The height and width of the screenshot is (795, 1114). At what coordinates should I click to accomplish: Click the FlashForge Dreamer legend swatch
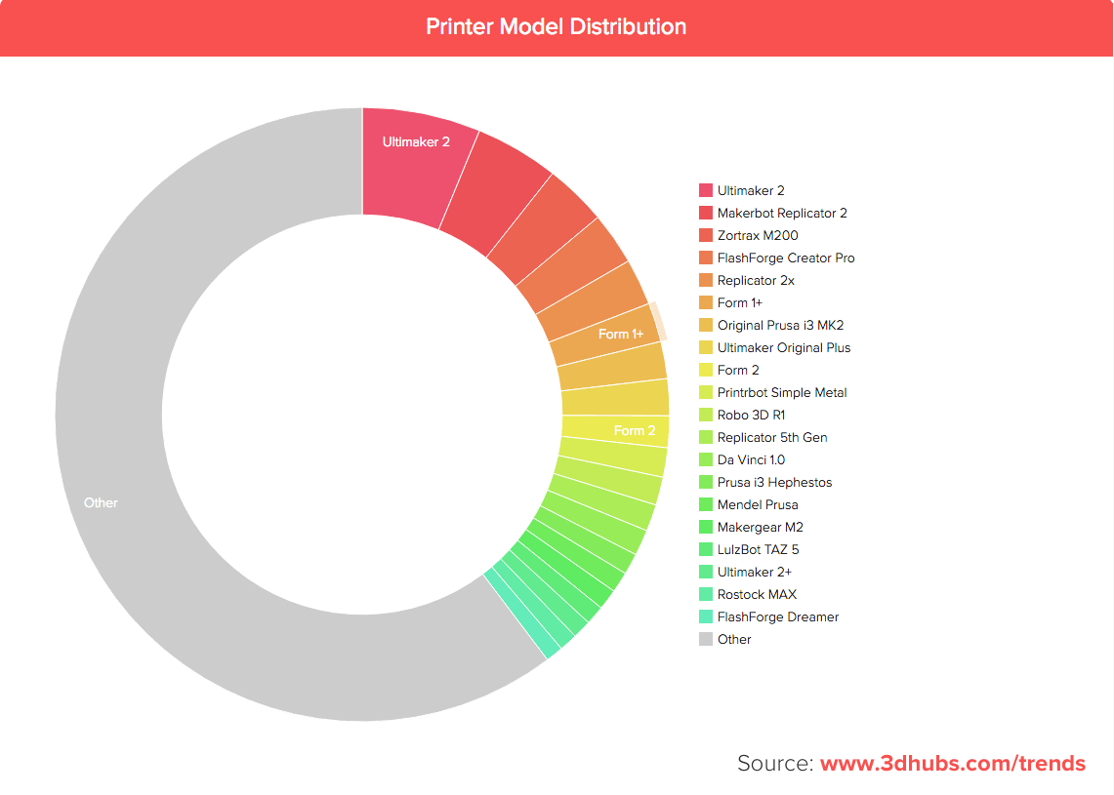[706, 616]
